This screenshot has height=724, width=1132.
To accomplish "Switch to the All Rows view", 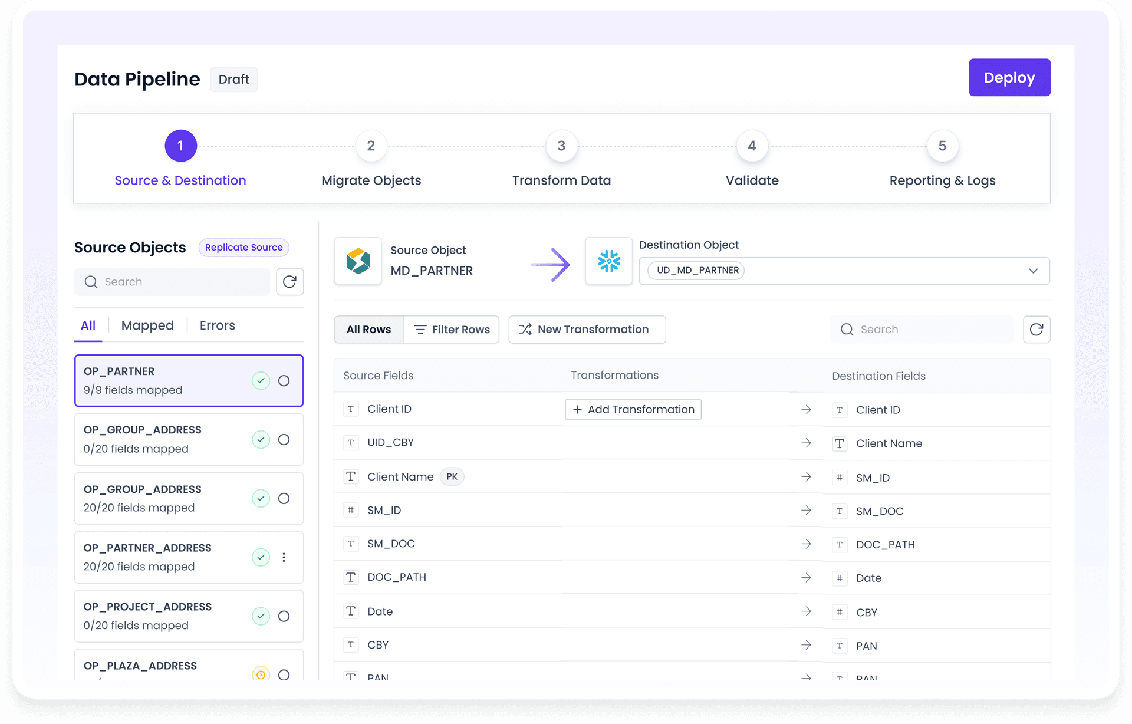I will [x=368, y=329].
